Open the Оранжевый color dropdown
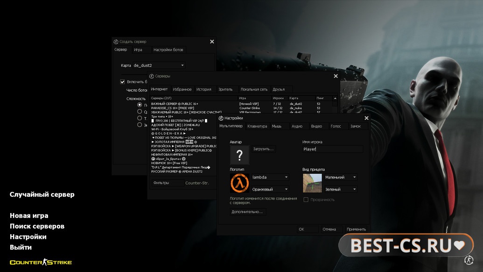 click(270, 189)
